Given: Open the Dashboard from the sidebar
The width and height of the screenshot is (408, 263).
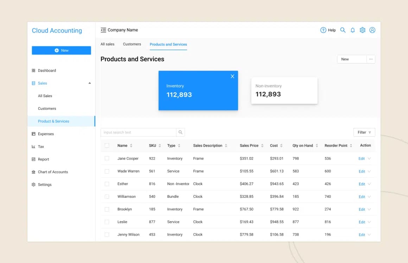Looking at the screenshot, I should [x=47, y=70].
